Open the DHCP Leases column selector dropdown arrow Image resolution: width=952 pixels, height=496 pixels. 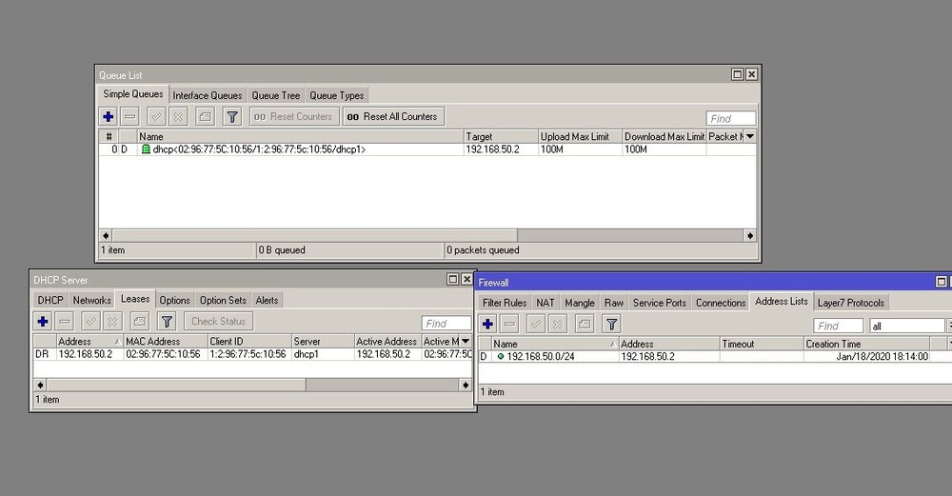click(466, 341)
